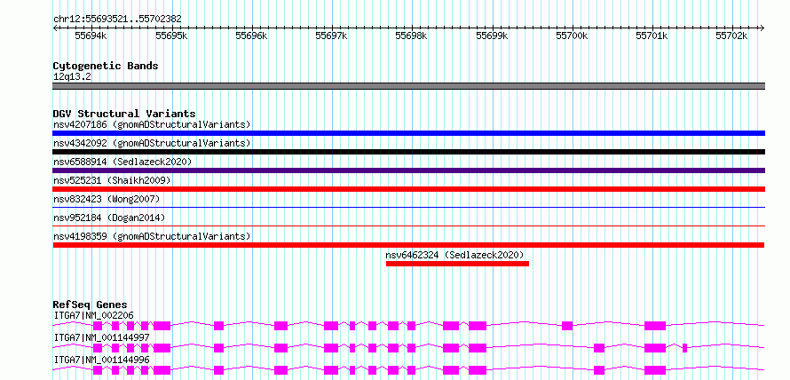Open variant label nsv525231 (Shaikh2009)

(112, 180)
